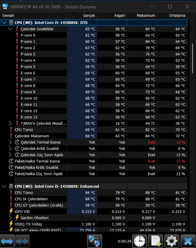Click the 0.315 V current value of iGPU VID
The height and width of the screenshot is (248, 196).
tap(88, 211)
